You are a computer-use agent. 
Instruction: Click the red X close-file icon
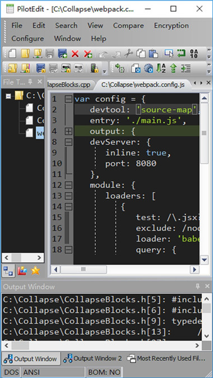(75, 54)
